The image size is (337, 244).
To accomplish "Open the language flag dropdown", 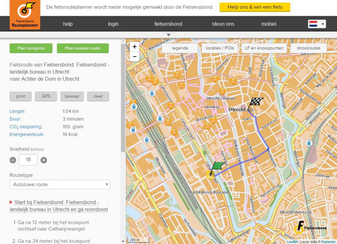I will [317, 24].
